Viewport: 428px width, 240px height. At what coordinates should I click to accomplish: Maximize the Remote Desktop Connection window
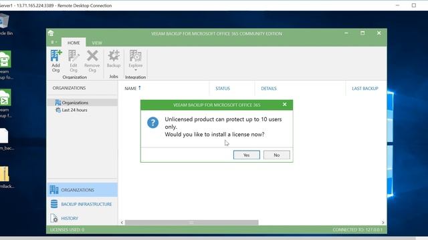[x=414, y=5]
